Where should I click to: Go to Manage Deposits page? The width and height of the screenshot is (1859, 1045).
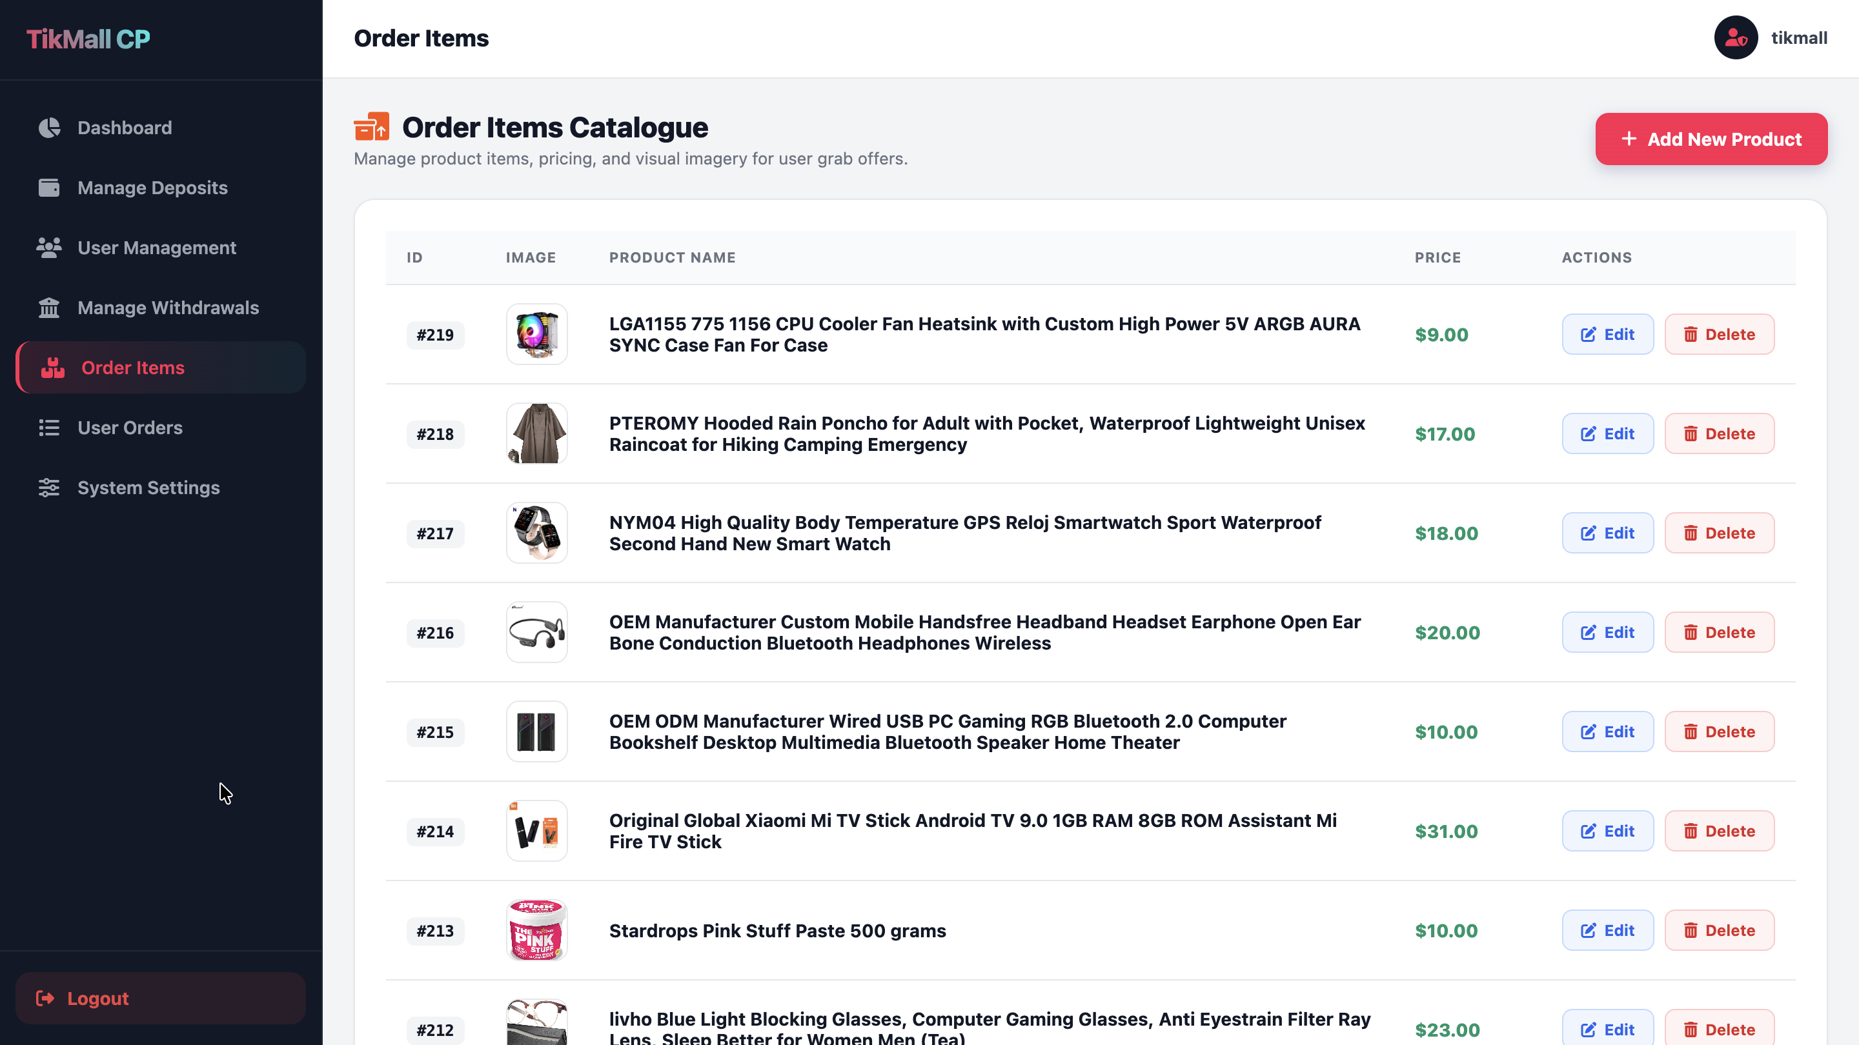[x=161, y=188]
